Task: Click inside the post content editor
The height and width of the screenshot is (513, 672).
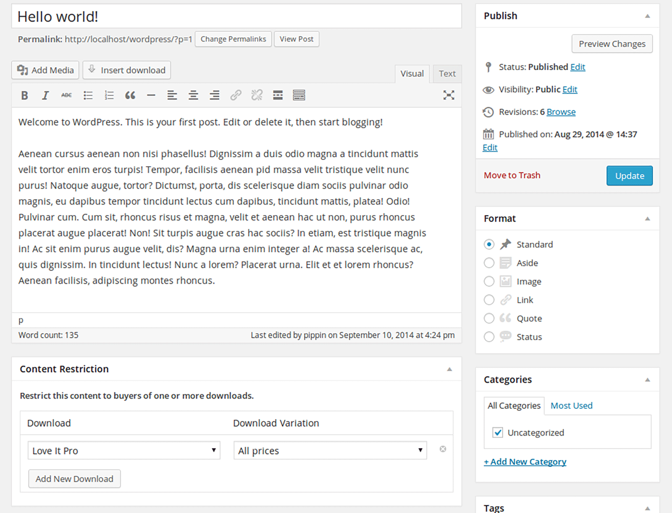Action: 236,210
